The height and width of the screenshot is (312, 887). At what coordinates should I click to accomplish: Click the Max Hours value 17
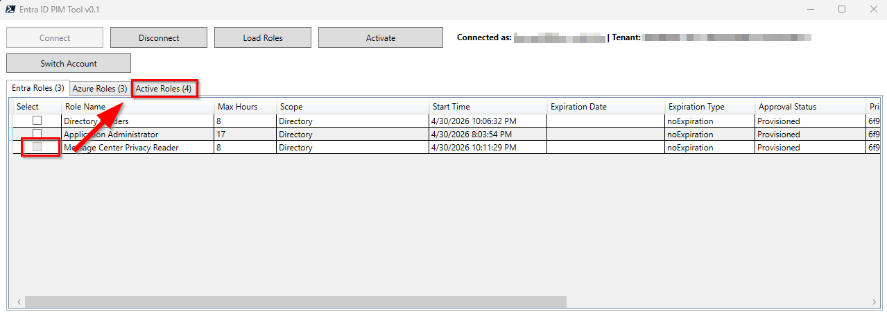[x=245, y=135]
